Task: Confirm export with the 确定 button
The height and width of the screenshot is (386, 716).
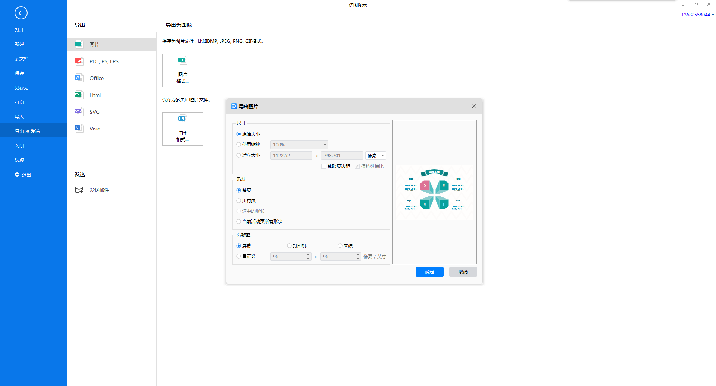Action: (429, 272)
